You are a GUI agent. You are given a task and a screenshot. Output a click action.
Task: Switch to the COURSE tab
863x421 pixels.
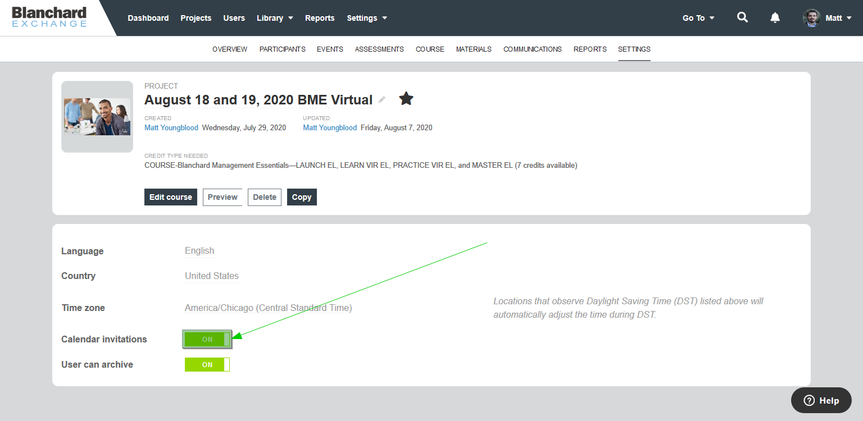(430, 49)
